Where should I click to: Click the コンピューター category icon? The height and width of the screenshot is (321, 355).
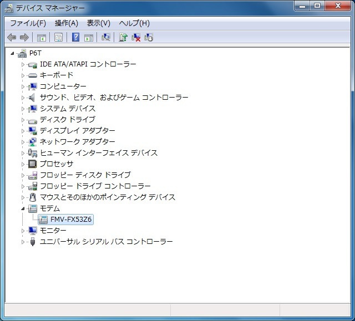pyautogui.click(x=33, y=86)
